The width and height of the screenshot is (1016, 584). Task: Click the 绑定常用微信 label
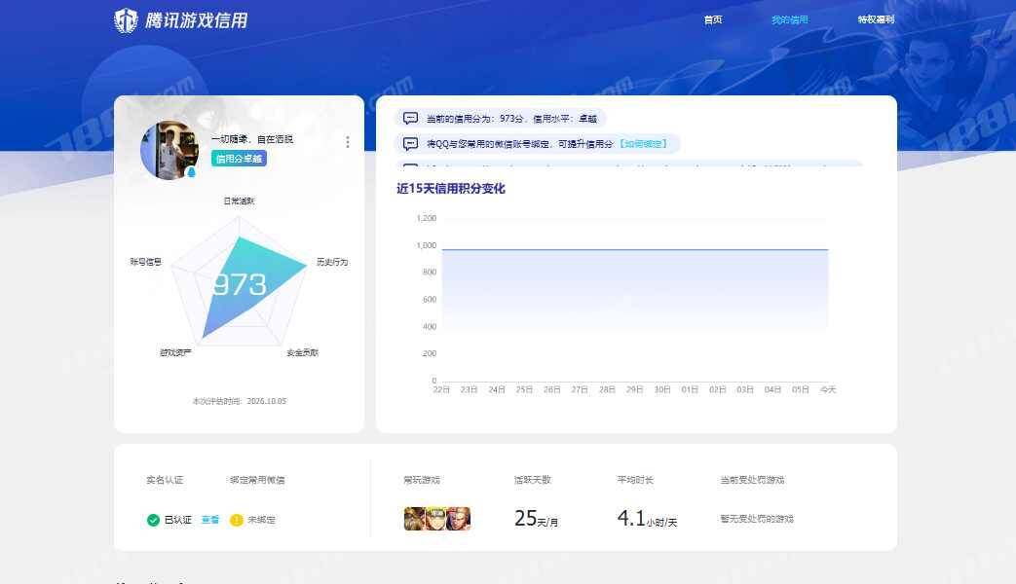point(257,480)
